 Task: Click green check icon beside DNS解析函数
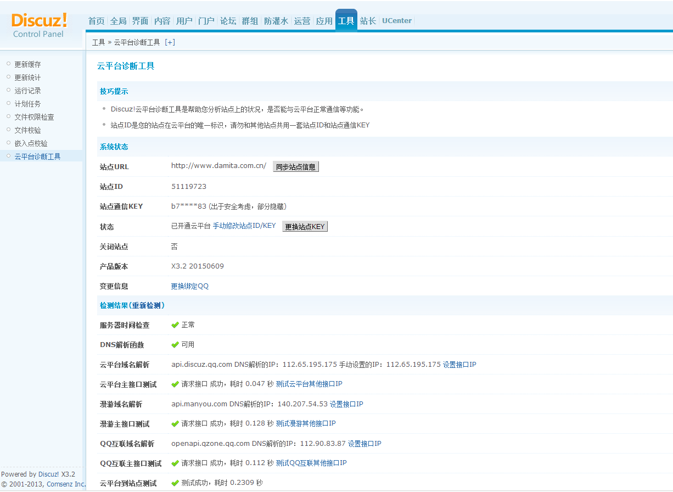click(175, 345)
